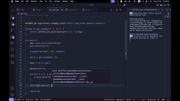The width and height of the screenshot is (180, 101).
Task: Open the main* branch picker
Action: tap(18, 100)
